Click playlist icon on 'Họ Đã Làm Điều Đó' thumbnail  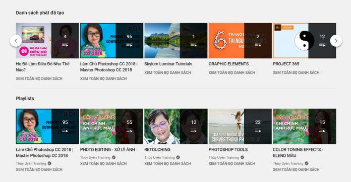coord(65,45)
